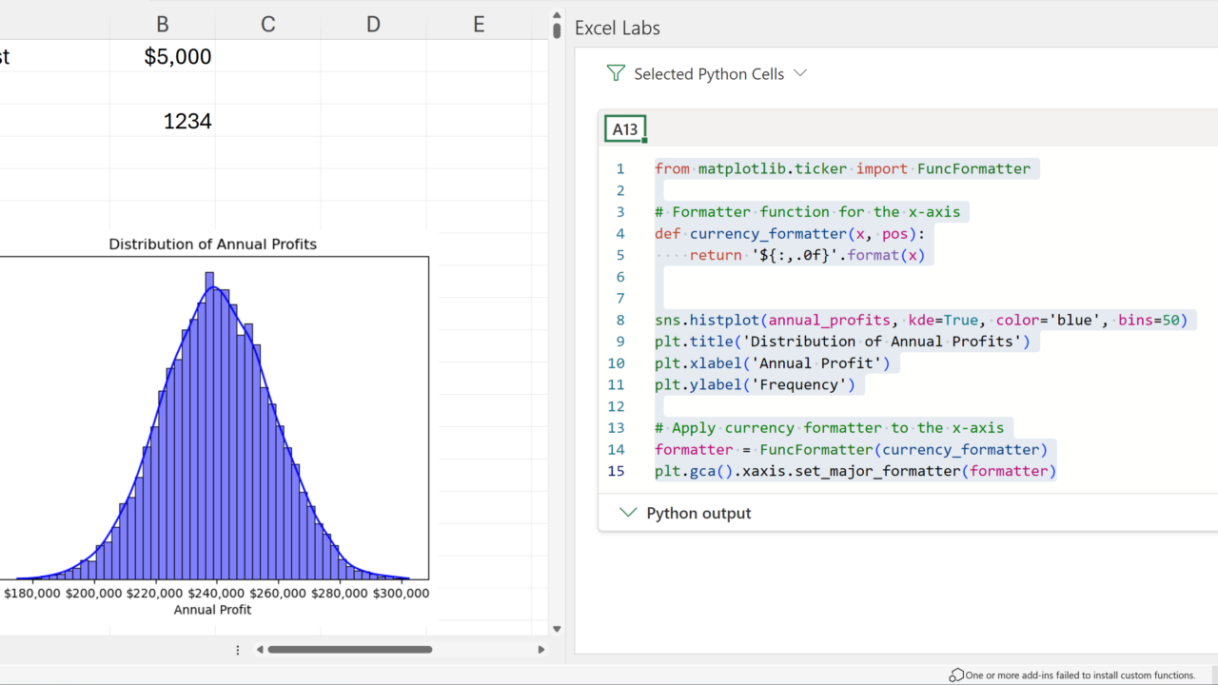Click the add-ins failed status icon
The image size is (1218, 685).
[x=955, y=675]
